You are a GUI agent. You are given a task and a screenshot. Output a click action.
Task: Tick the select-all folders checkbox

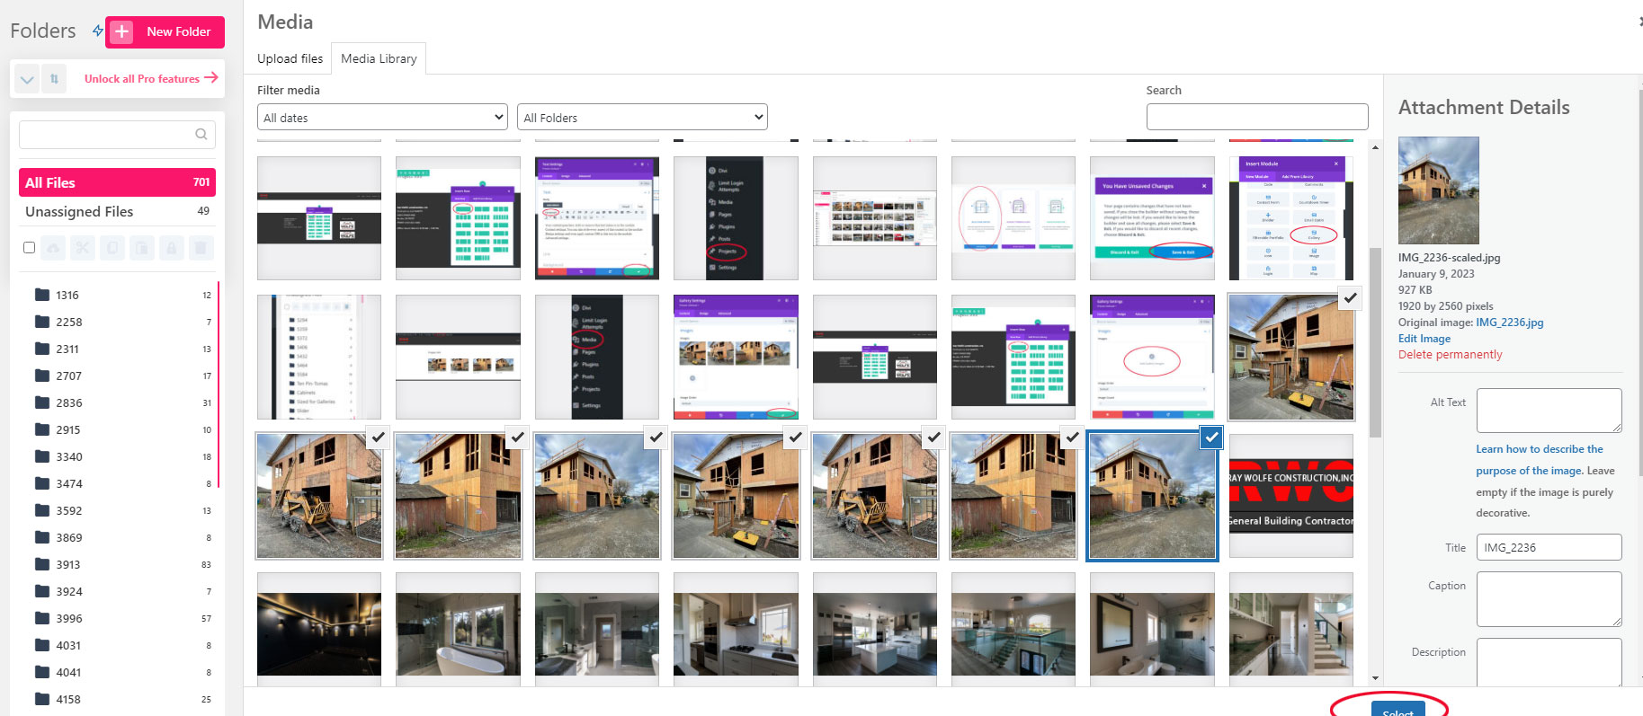click(x=30, y=247)
